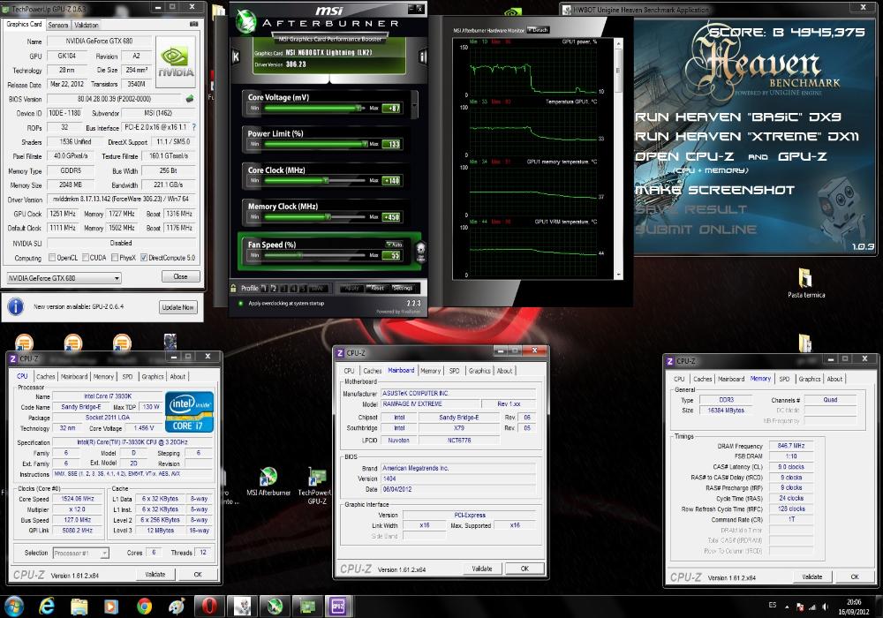Screen dimensions: 883x618
Task: Click the Afterburner Settings button
Action: (402, 288)
